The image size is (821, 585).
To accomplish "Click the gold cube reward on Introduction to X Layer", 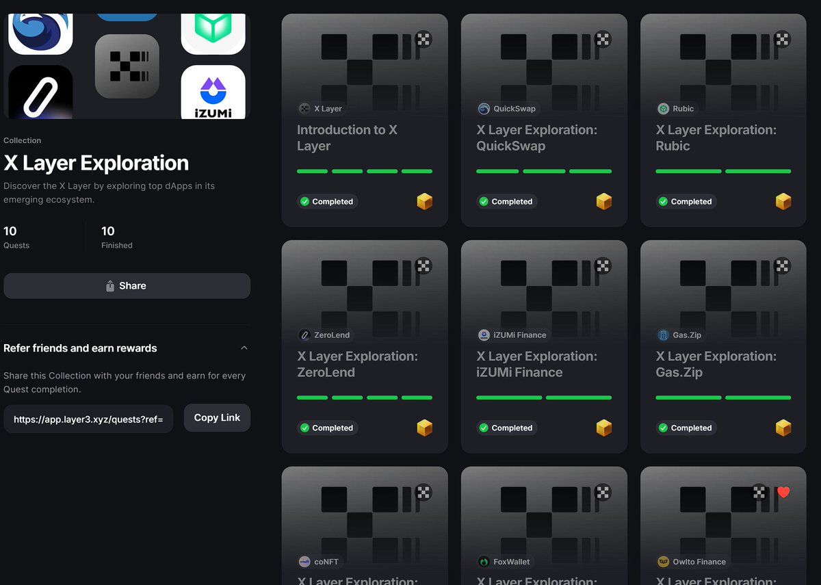I will point(425,201).
